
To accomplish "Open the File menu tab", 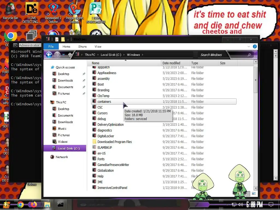I will pyautogui.click(x=51, y=46).
